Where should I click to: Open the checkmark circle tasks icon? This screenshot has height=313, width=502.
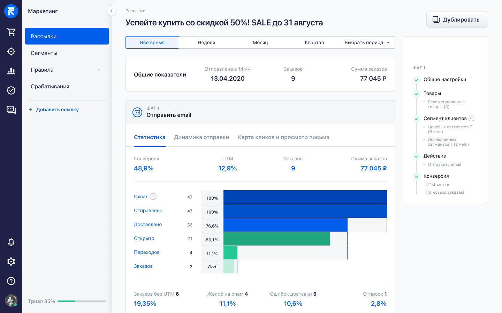[11, 90]
